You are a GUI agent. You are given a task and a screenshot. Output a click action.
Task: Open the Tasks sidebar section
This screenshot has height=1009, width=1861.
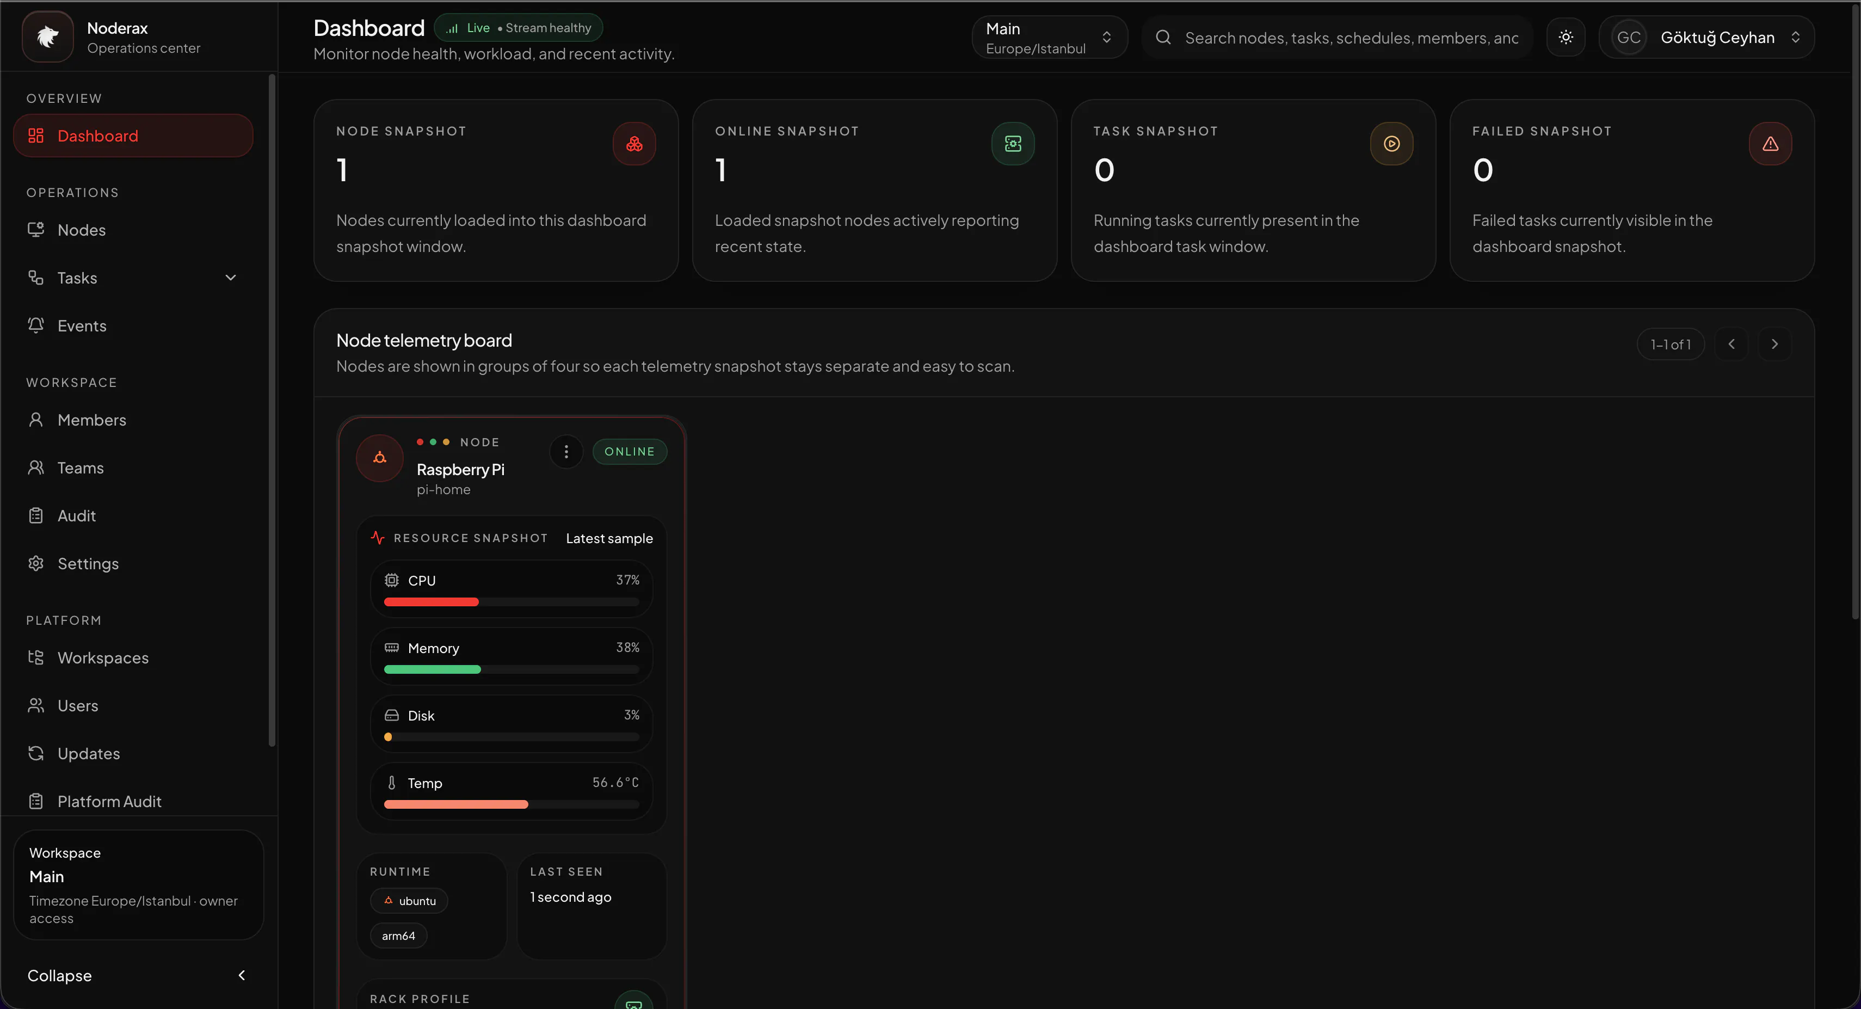coord(133,278)
